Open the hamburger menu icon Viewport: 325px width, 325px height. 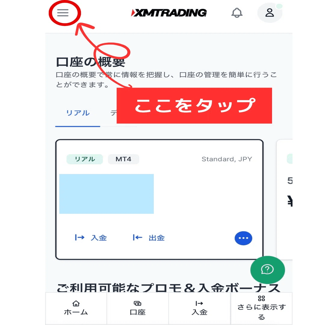[x=63, y=13]
